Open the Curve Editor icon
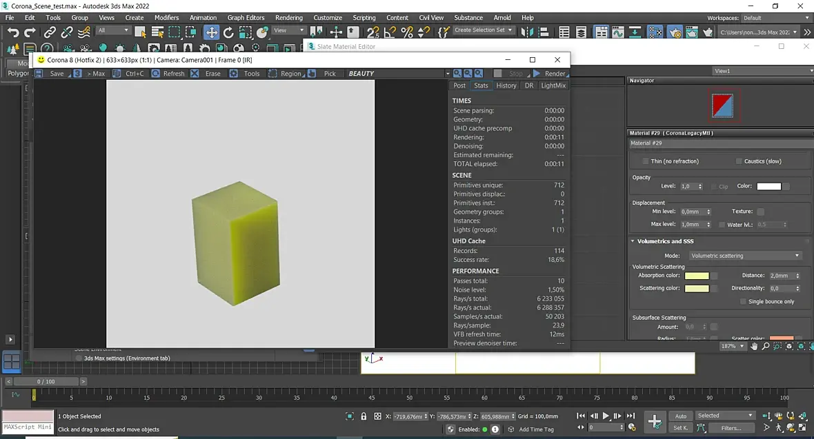Viewport: 814px width, 439px height. tap(618, 32)
